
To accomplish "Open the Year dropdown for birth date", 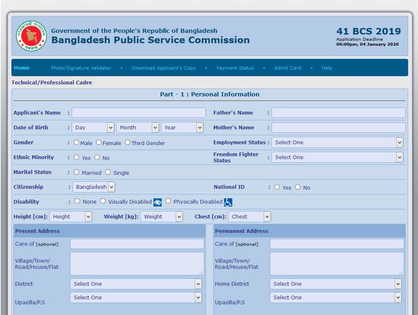I will point(183,128).
